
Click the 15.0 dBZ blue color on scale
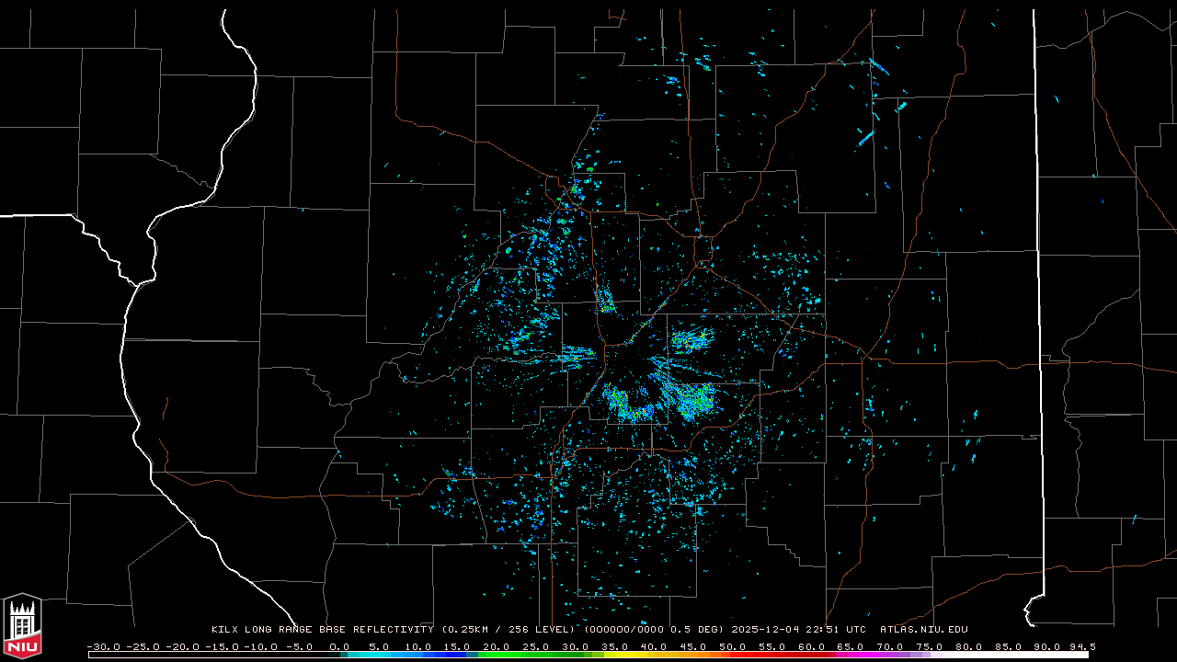(457, 655)
